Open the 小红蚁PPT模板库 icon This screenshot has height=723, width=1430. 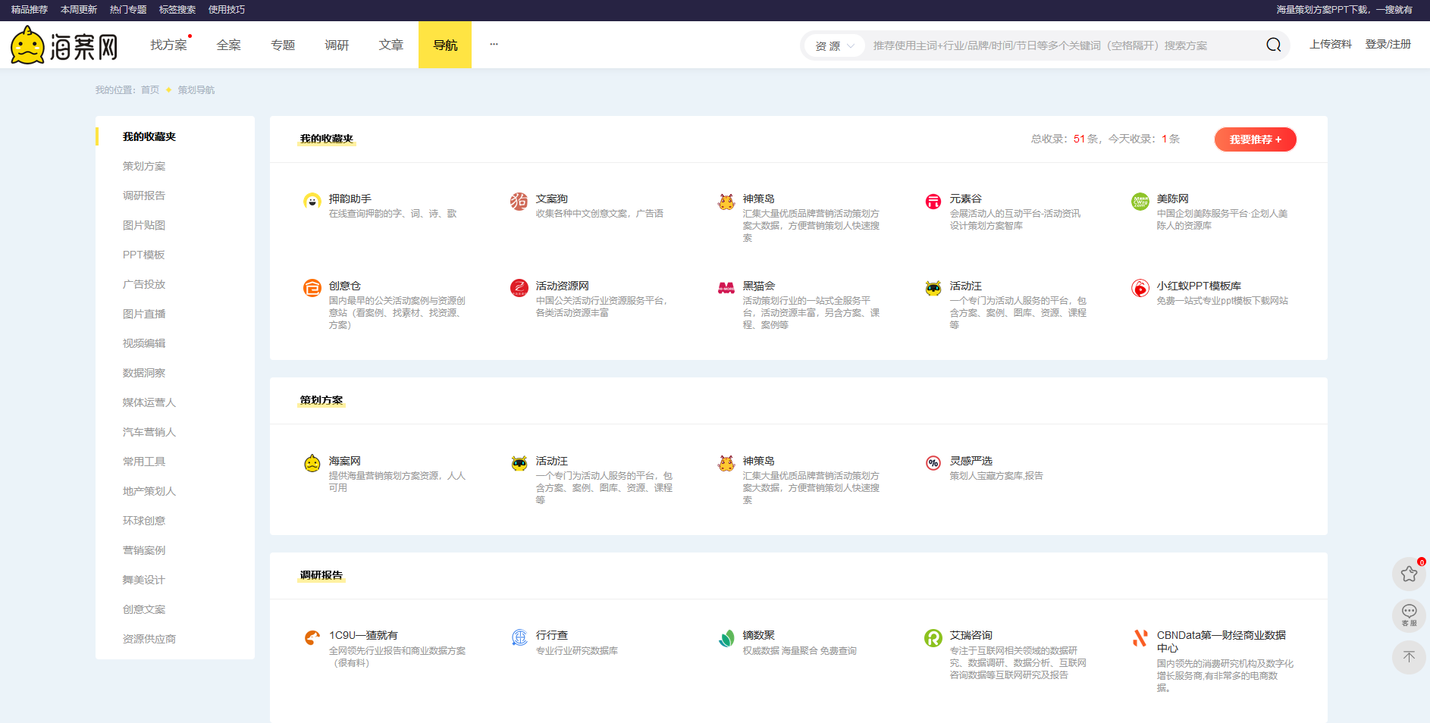(1140, 288)
